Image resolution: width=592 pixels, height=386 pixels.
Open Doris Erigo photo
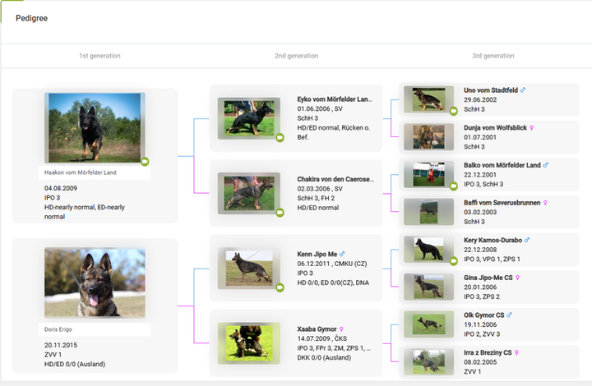95,283
